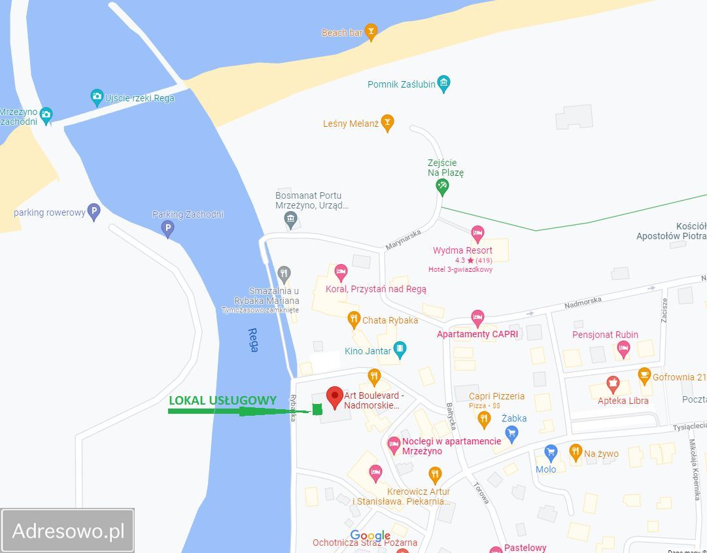Click the Adresowo.pl watermark logo
The image size is (707, 553).
67,531
